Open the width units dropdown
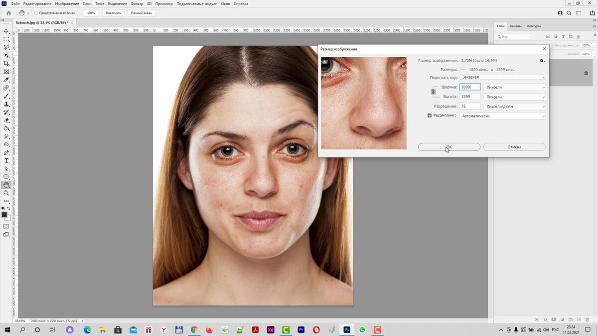 (x=515, y=87)
